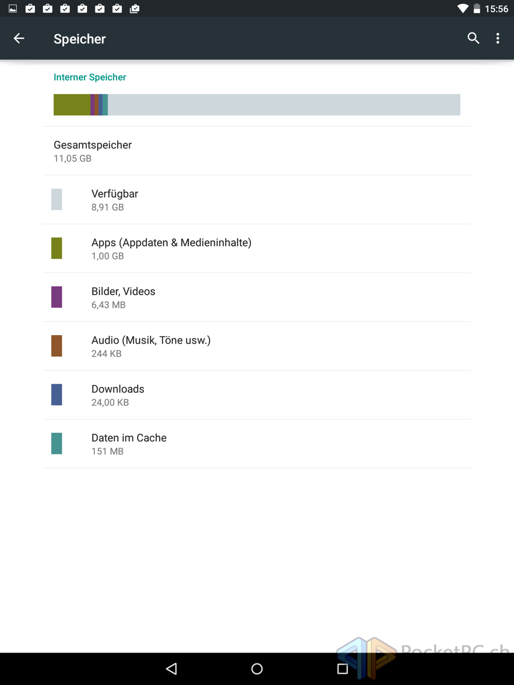Open the Downloads storage entry
This screenshot has width=514, height=685.
click(x=257, y=395)
